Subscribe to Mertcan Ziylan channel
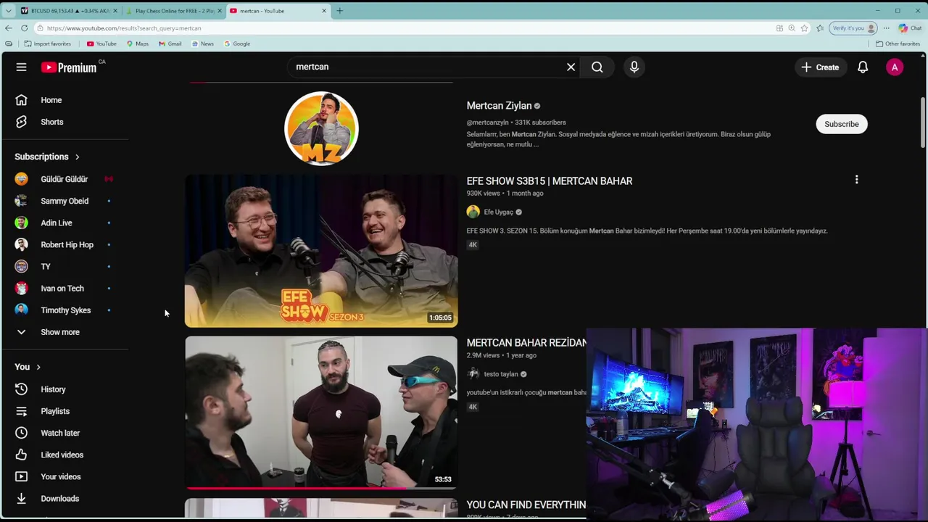This screenshot has width=928, height=522. coord(841,124)
